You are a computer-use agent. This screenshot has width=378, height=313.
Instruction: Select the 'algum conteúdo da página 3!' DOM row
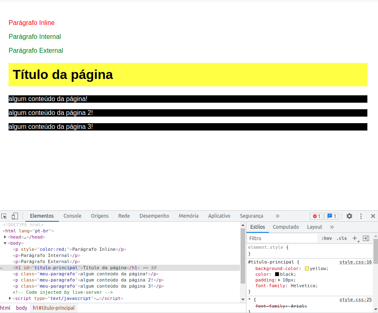pos(120,286)
